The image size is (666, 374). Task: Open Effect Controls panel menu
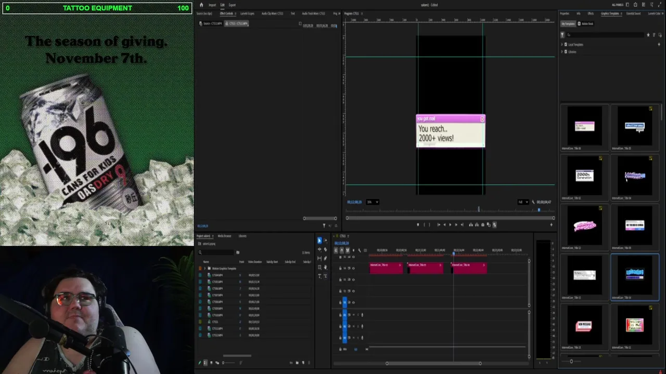(236, 14)
